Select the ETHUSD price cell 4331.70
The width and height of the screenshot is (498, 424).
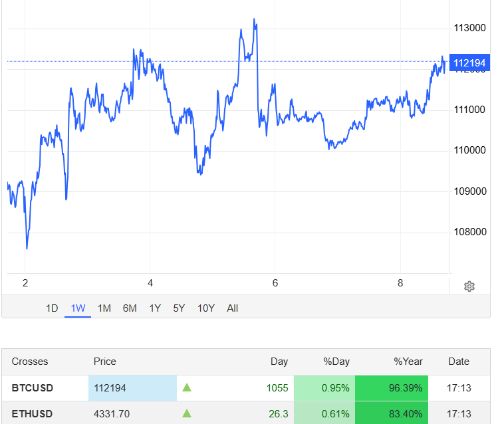click(112, 414)
